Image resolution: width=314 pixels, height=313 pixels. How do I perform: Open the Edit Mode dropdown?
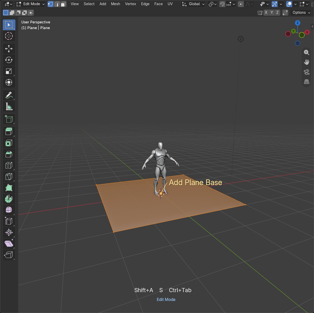30,4
